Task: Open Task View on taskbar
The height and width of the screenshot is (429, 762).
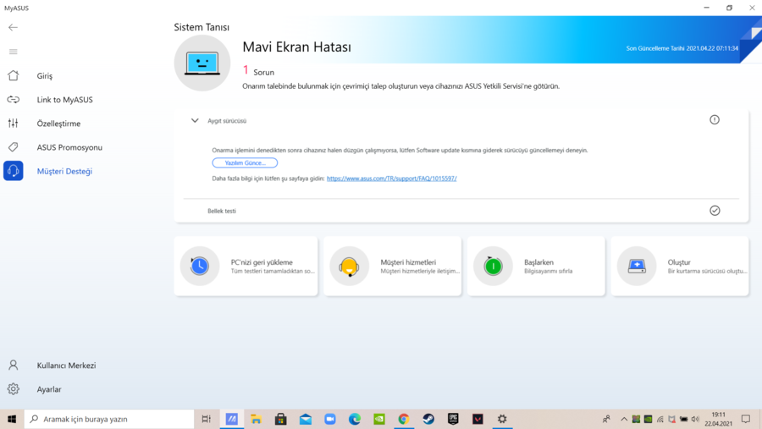Action: pyautogui.click(x=207, y=419)
